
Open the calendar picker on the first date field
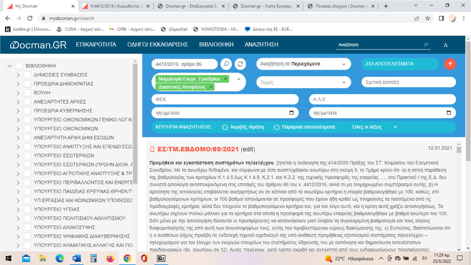click(x=291, y=113)
